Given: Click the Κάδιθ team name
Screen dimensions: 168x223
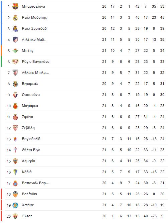Looking at the screenshot, I should pos(27,172).
